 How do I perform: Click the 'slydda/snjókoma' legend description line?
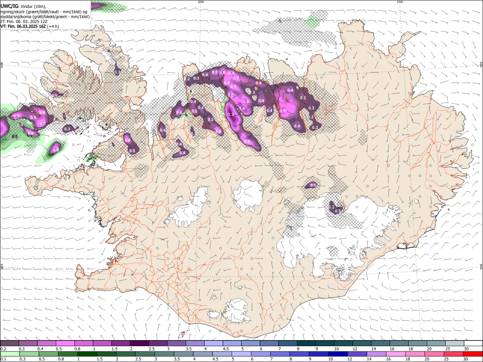pyautogui.click(x=45, y=17)
